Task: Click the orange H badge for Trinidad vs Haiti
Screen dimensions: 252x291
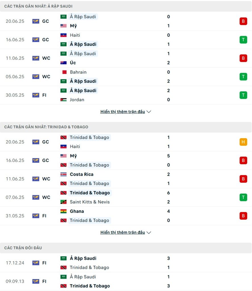Action: [243, 142]
